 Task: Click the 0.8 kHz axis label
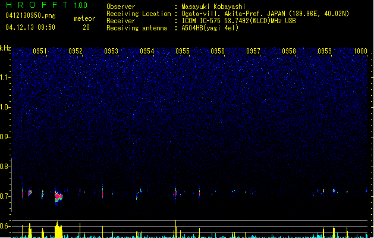[5, 167]
